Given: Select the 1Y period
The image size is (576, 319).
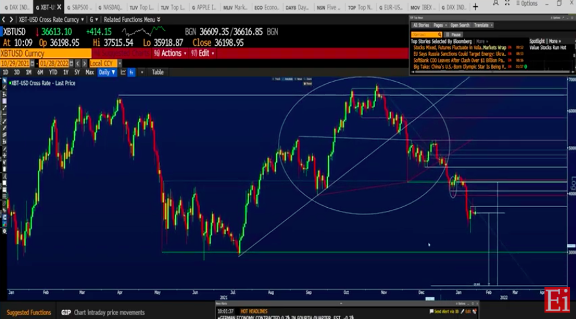Looking at the screenshot, I should point(66,72).
